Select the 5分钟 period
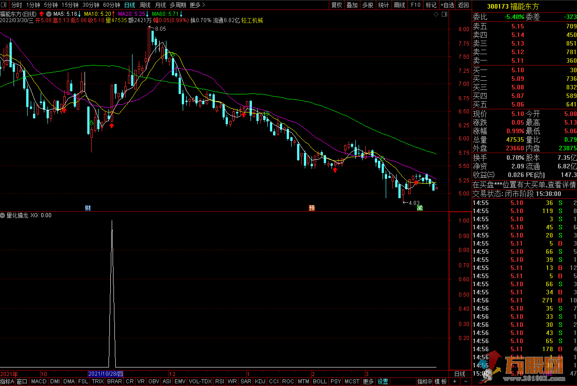The width and height of the screenshot is (577, 386). (x=51, y=5)
